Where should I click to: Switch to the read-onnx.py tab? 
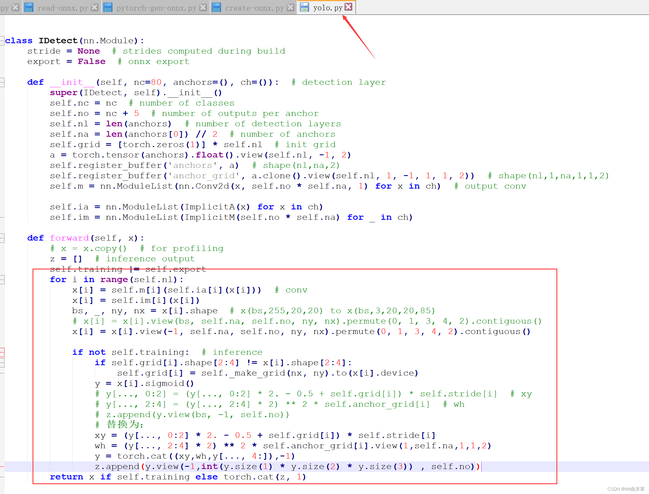[62, 8]
